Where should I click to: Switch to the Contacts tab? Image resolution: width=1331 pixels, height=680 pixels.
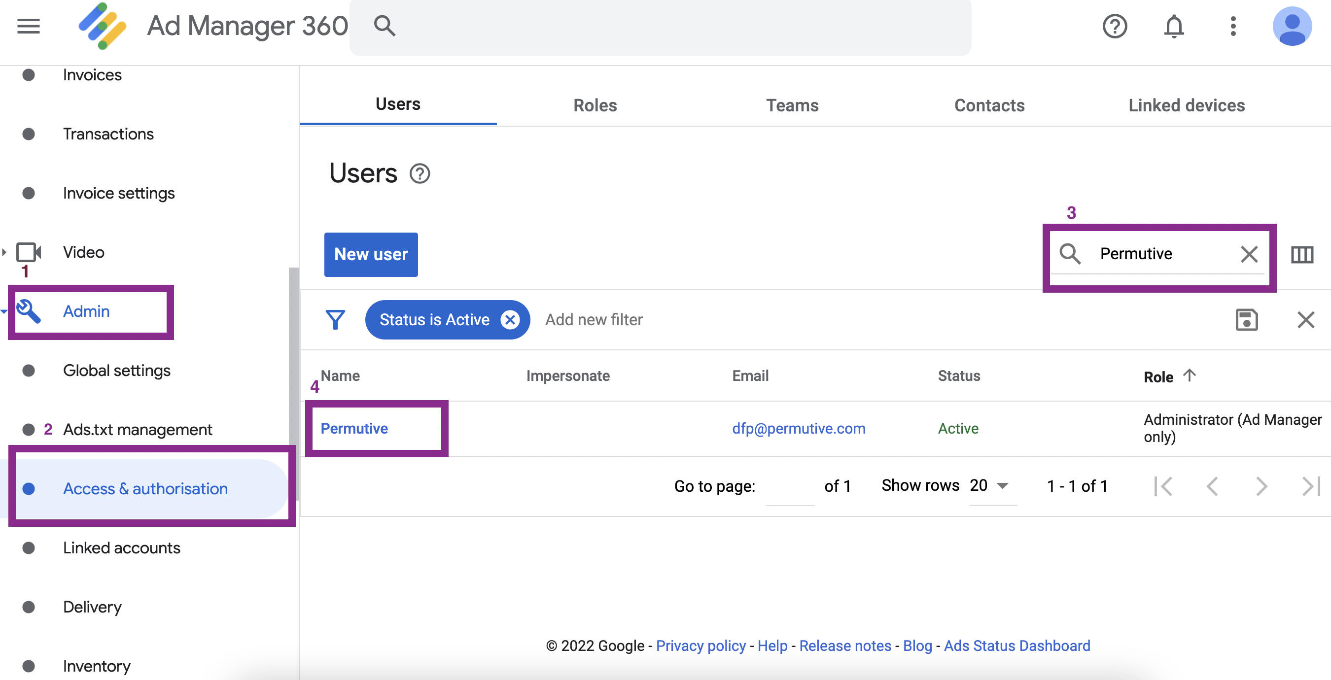[x=989, y=105]
